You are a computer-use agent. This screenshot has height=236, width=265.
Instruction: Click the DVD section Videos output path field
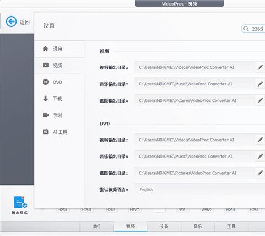(195, 140)
